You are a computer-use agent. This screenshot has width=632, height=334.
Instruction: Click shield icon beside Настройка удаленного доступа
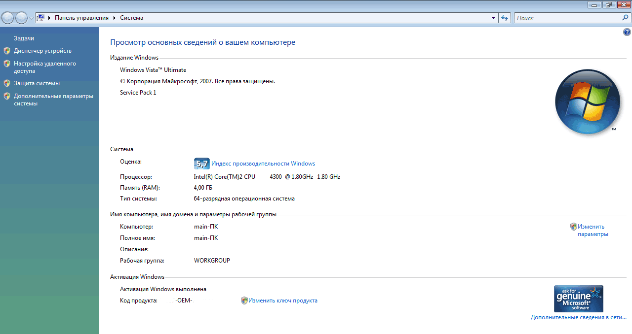click(7, 64)
